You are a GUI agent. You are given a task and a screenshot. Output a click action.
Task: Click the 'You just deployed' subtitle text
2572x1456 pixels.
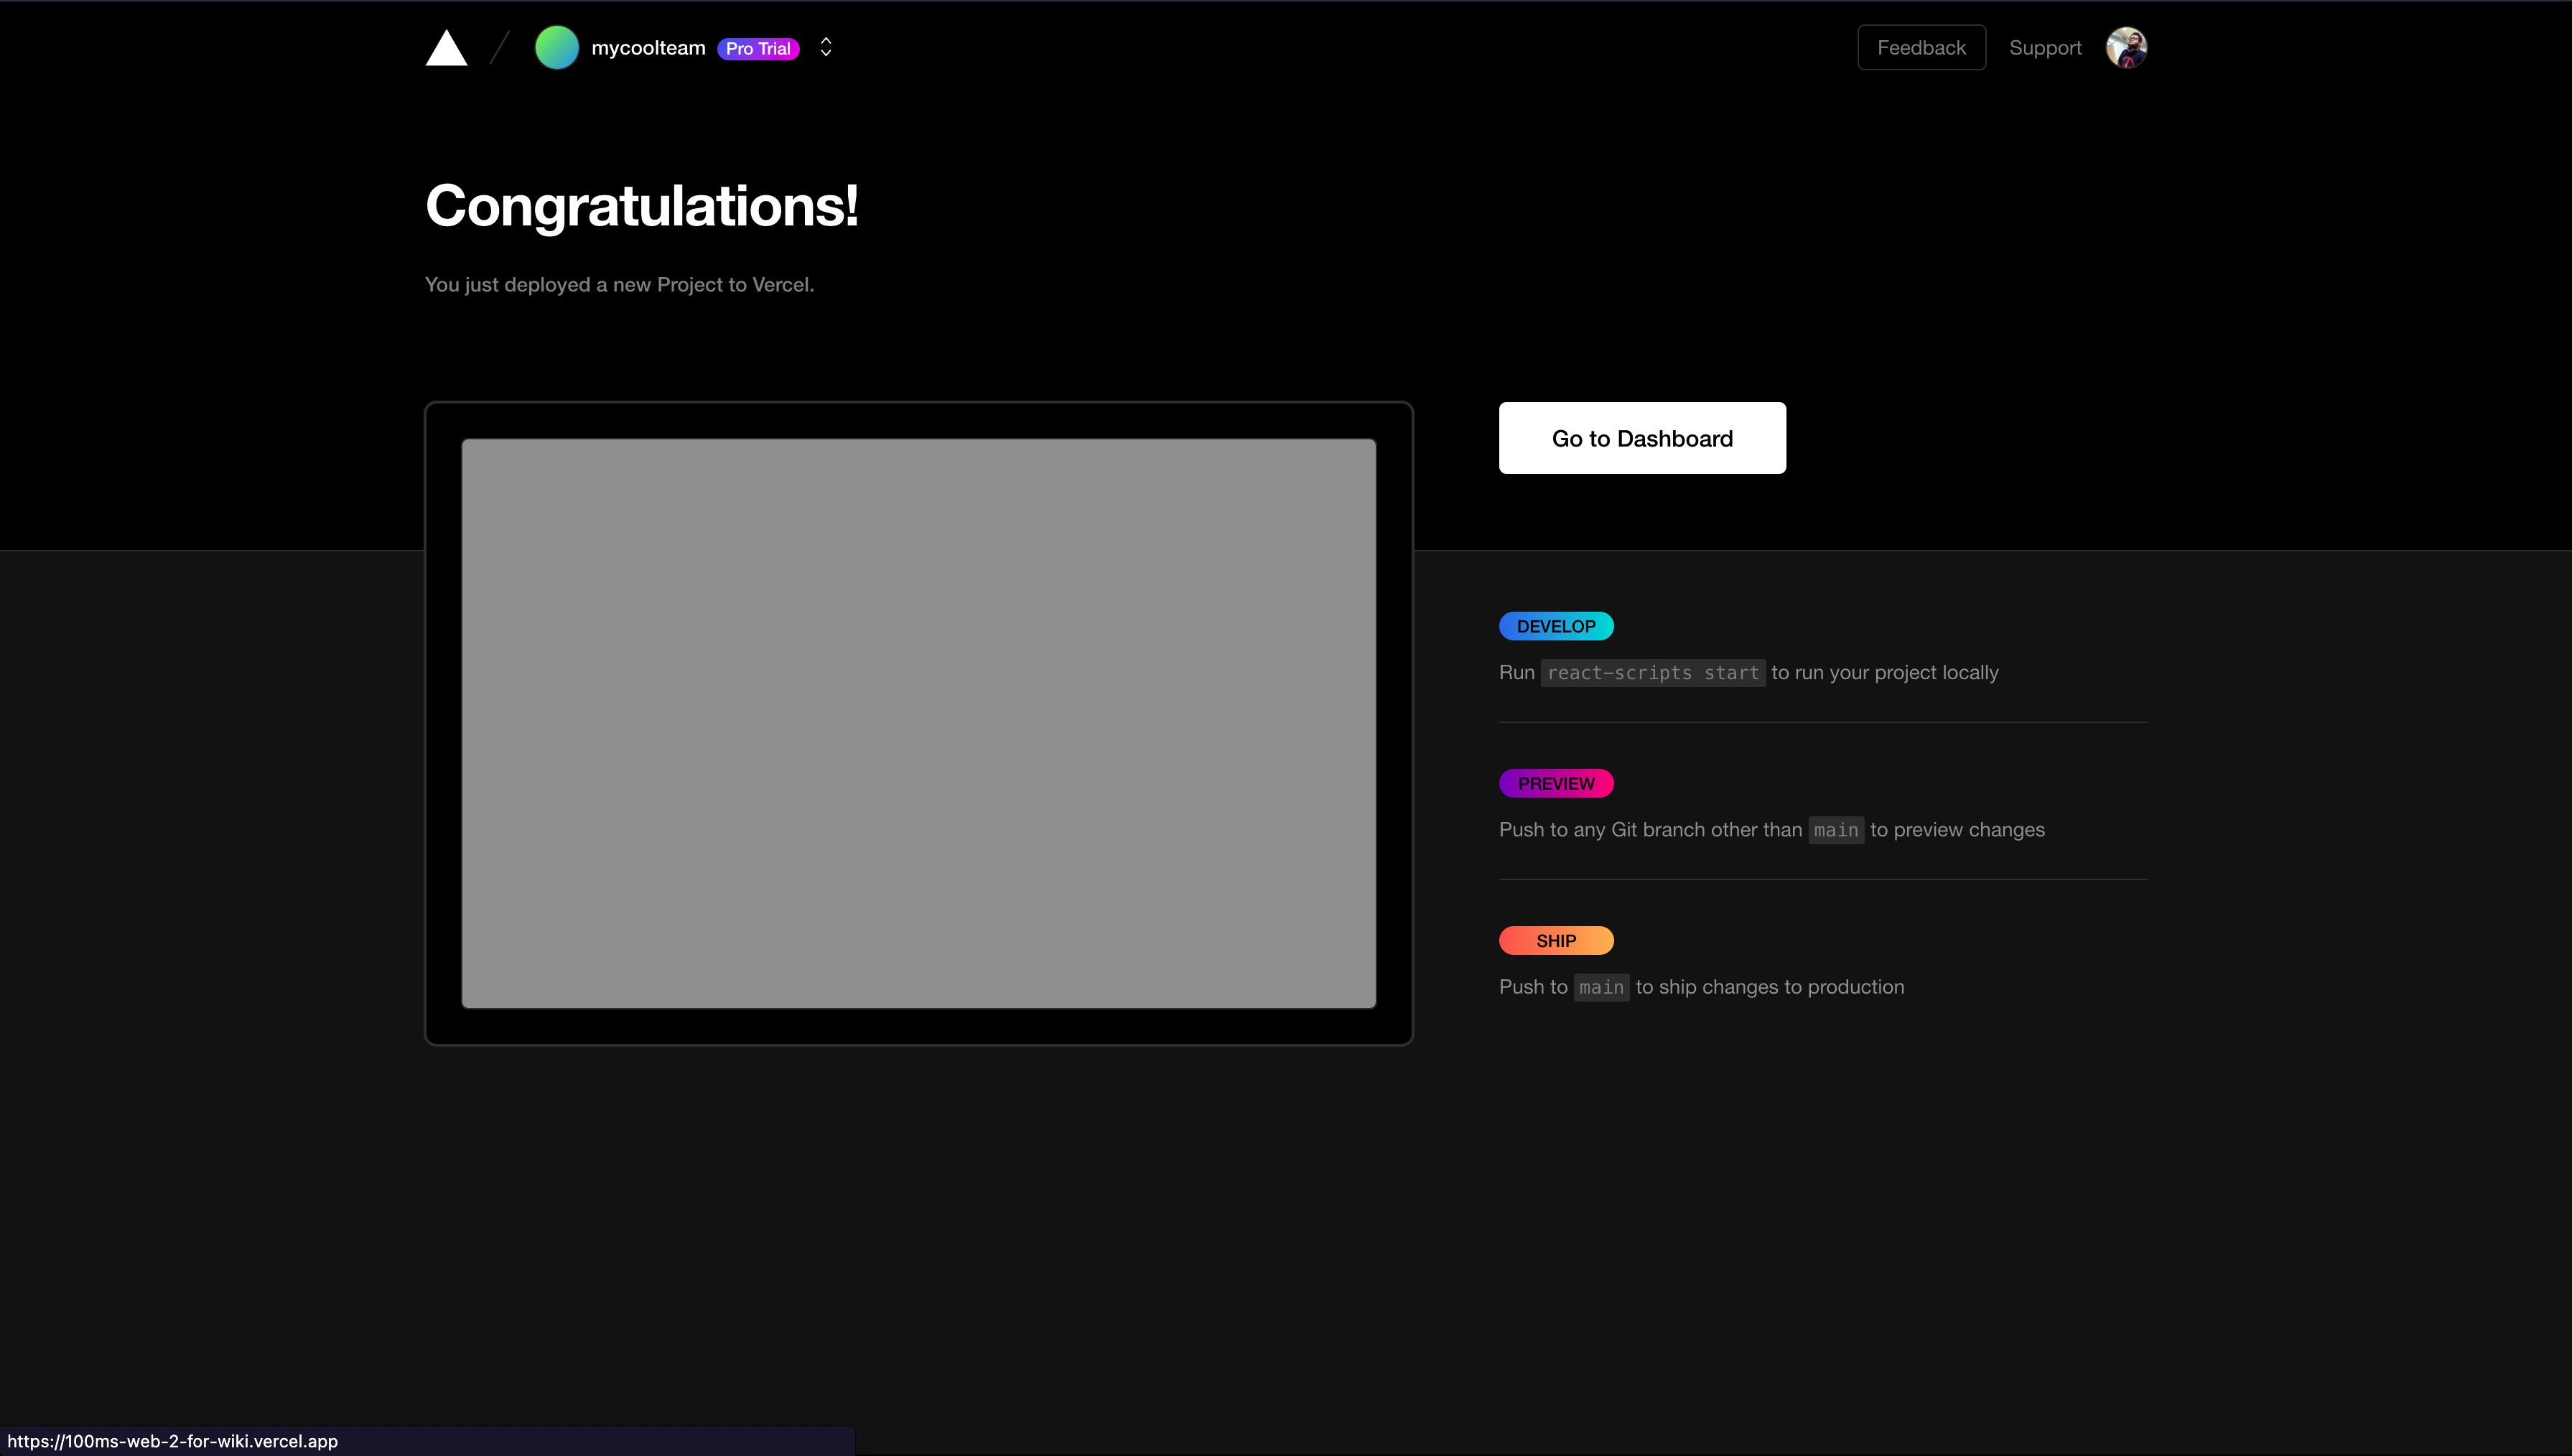click(619, 285)
